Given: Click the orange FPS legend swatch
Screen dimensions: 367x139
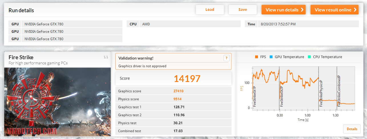Looking at the screenshot, I should (x=256, y=57).
